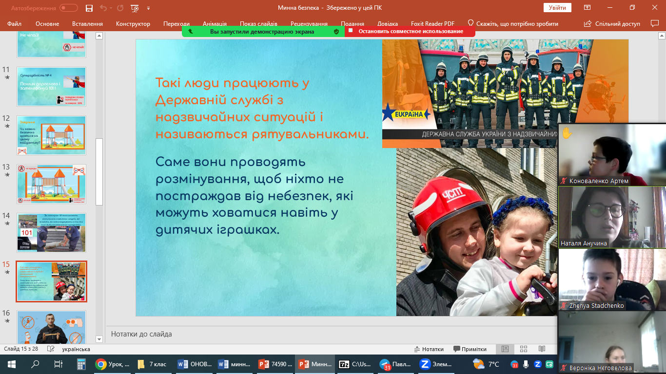Open the Windows Start menu

[x=12, y=364]
